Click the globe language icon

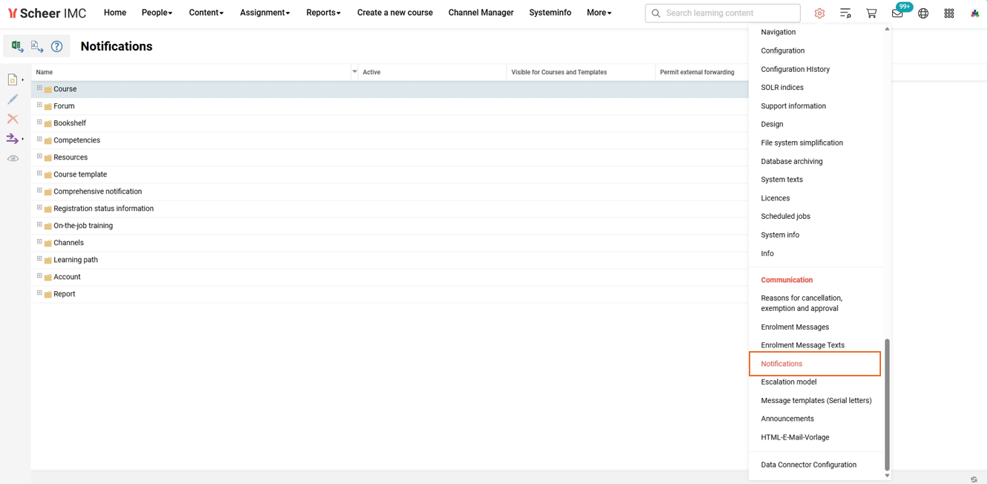tap(923, 13)
